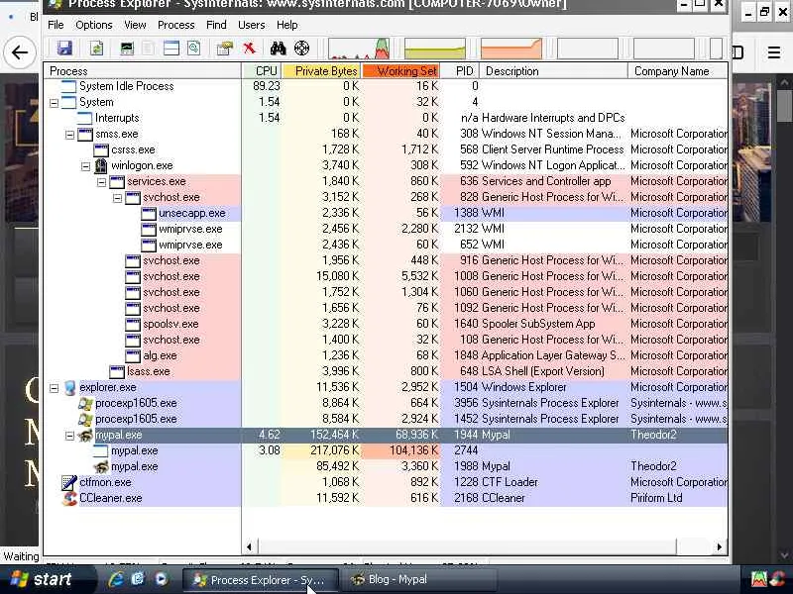793x594 pixels.
Task: Collapse the selected mypal.exe tree node
Action: click(69, 436)
